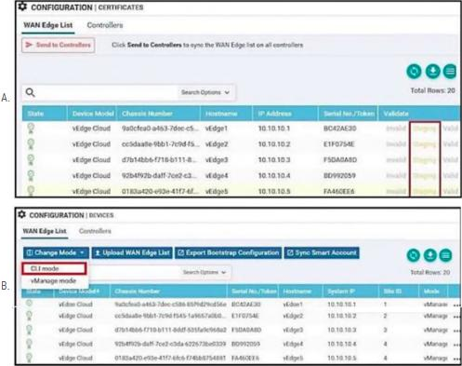Screen dimensions: 462x366
Task: Set vEdge1 certificate to Valid
Action: [x=451, y=129]
